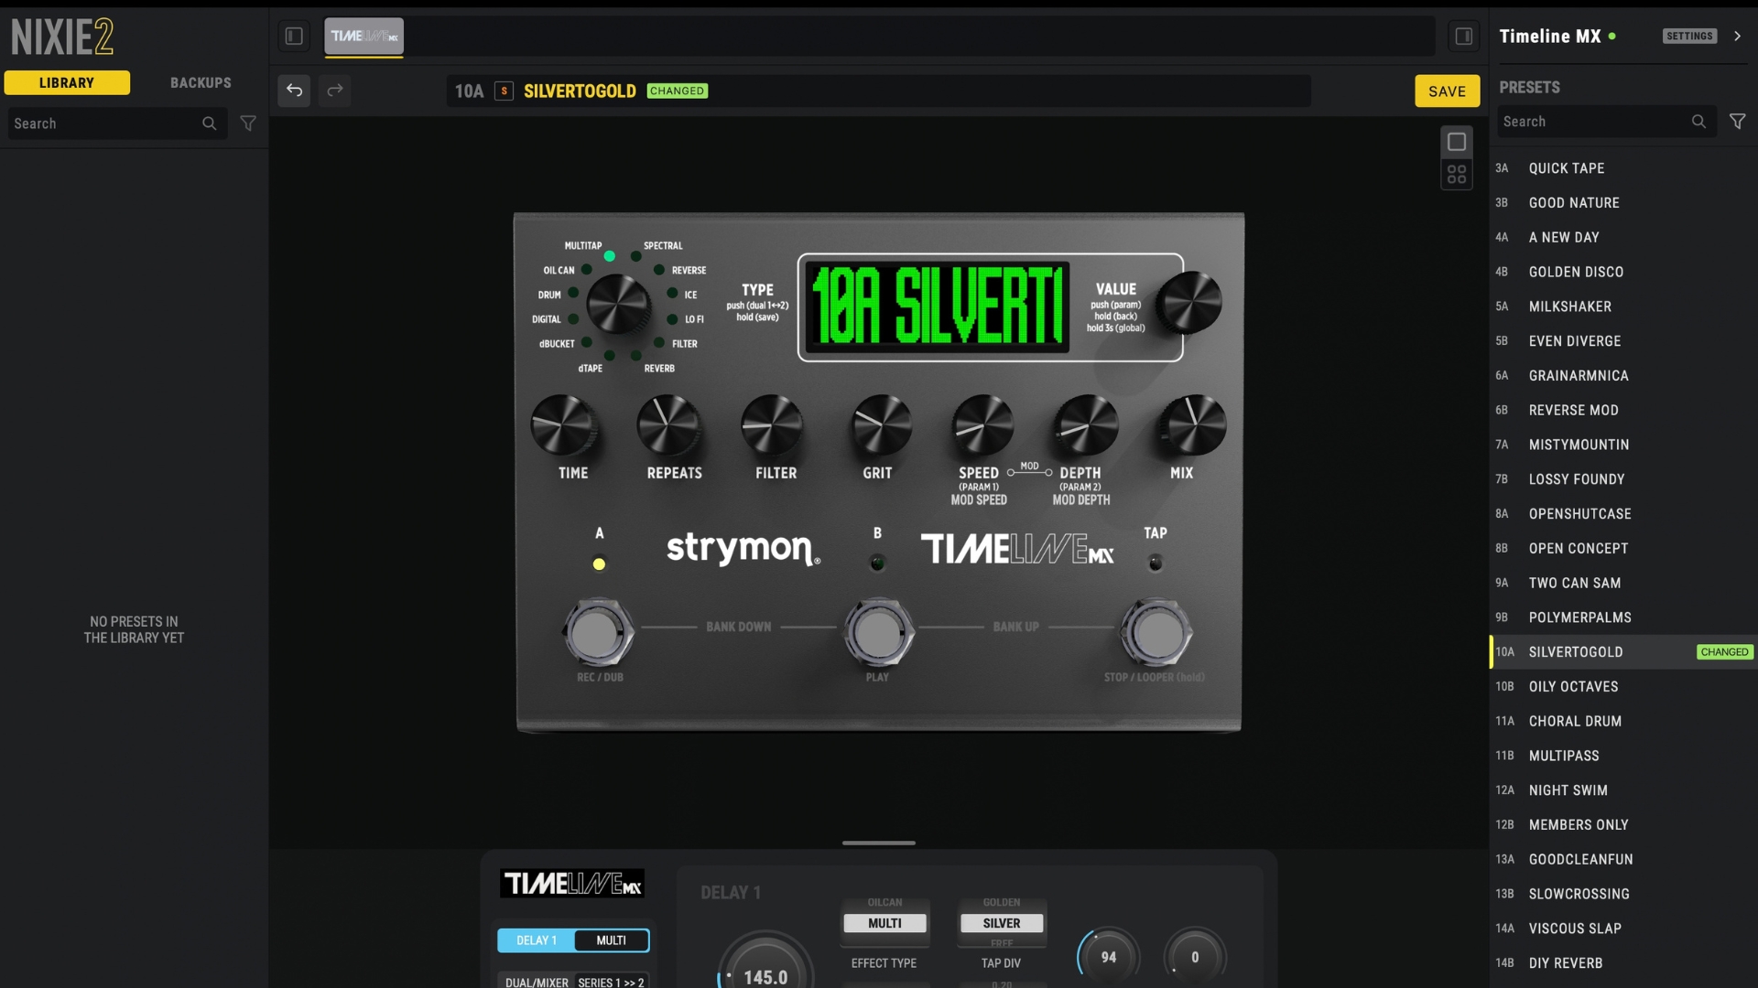Expand the Timeline MX chevron arrow

click(x=1737, y=37)
